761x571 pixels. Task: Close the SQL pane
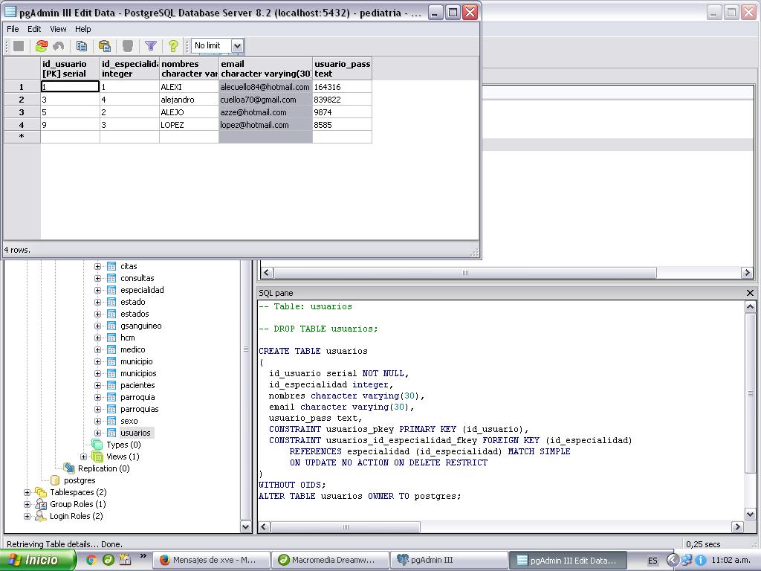coord(750,293)
